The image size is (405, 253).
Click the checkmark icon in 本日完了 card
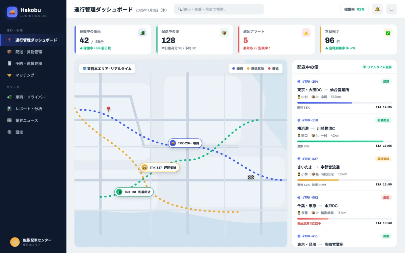coord(388,33)
